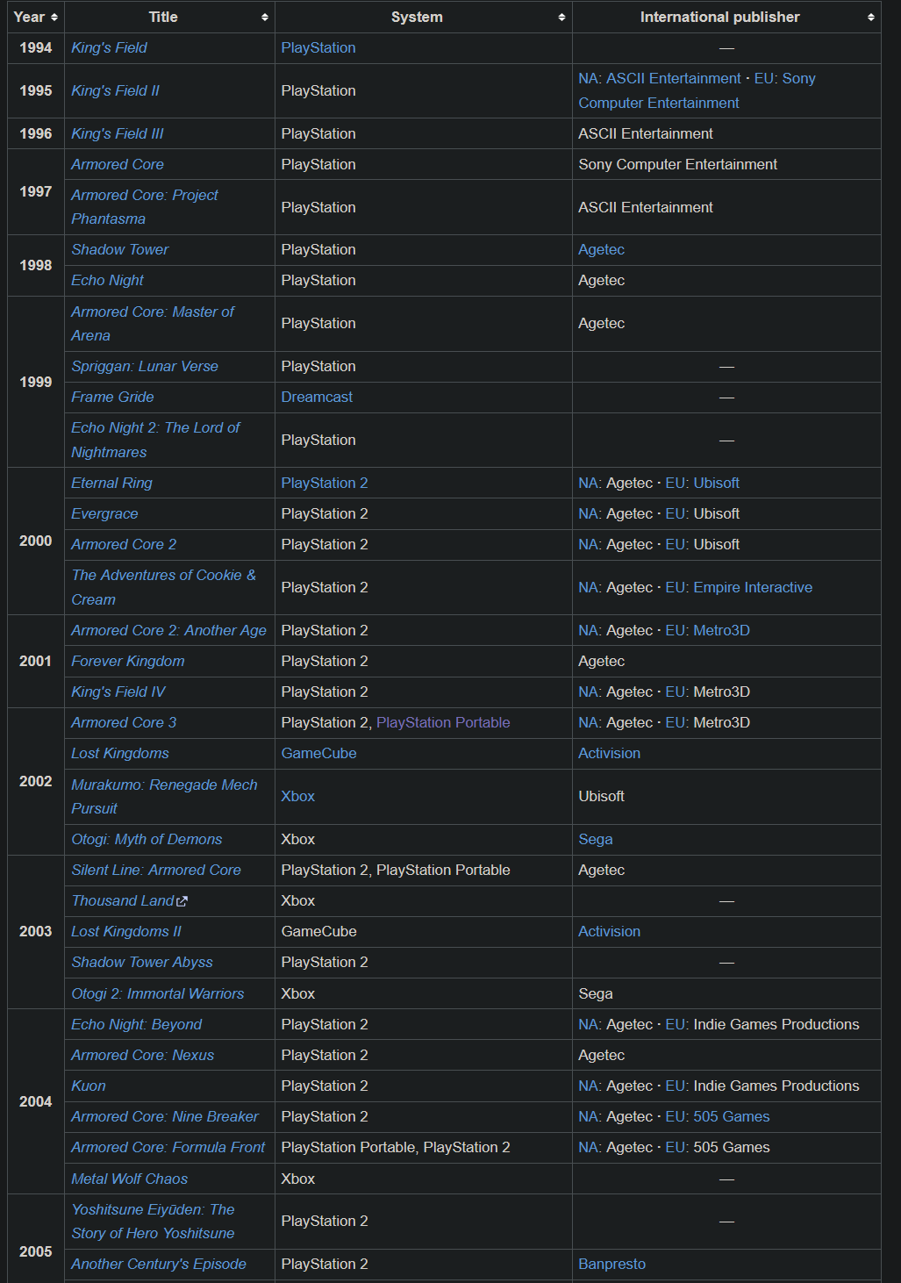Open Yoshitsune Eiyūden title link

pyautogui.click(x=153, y=1222)
